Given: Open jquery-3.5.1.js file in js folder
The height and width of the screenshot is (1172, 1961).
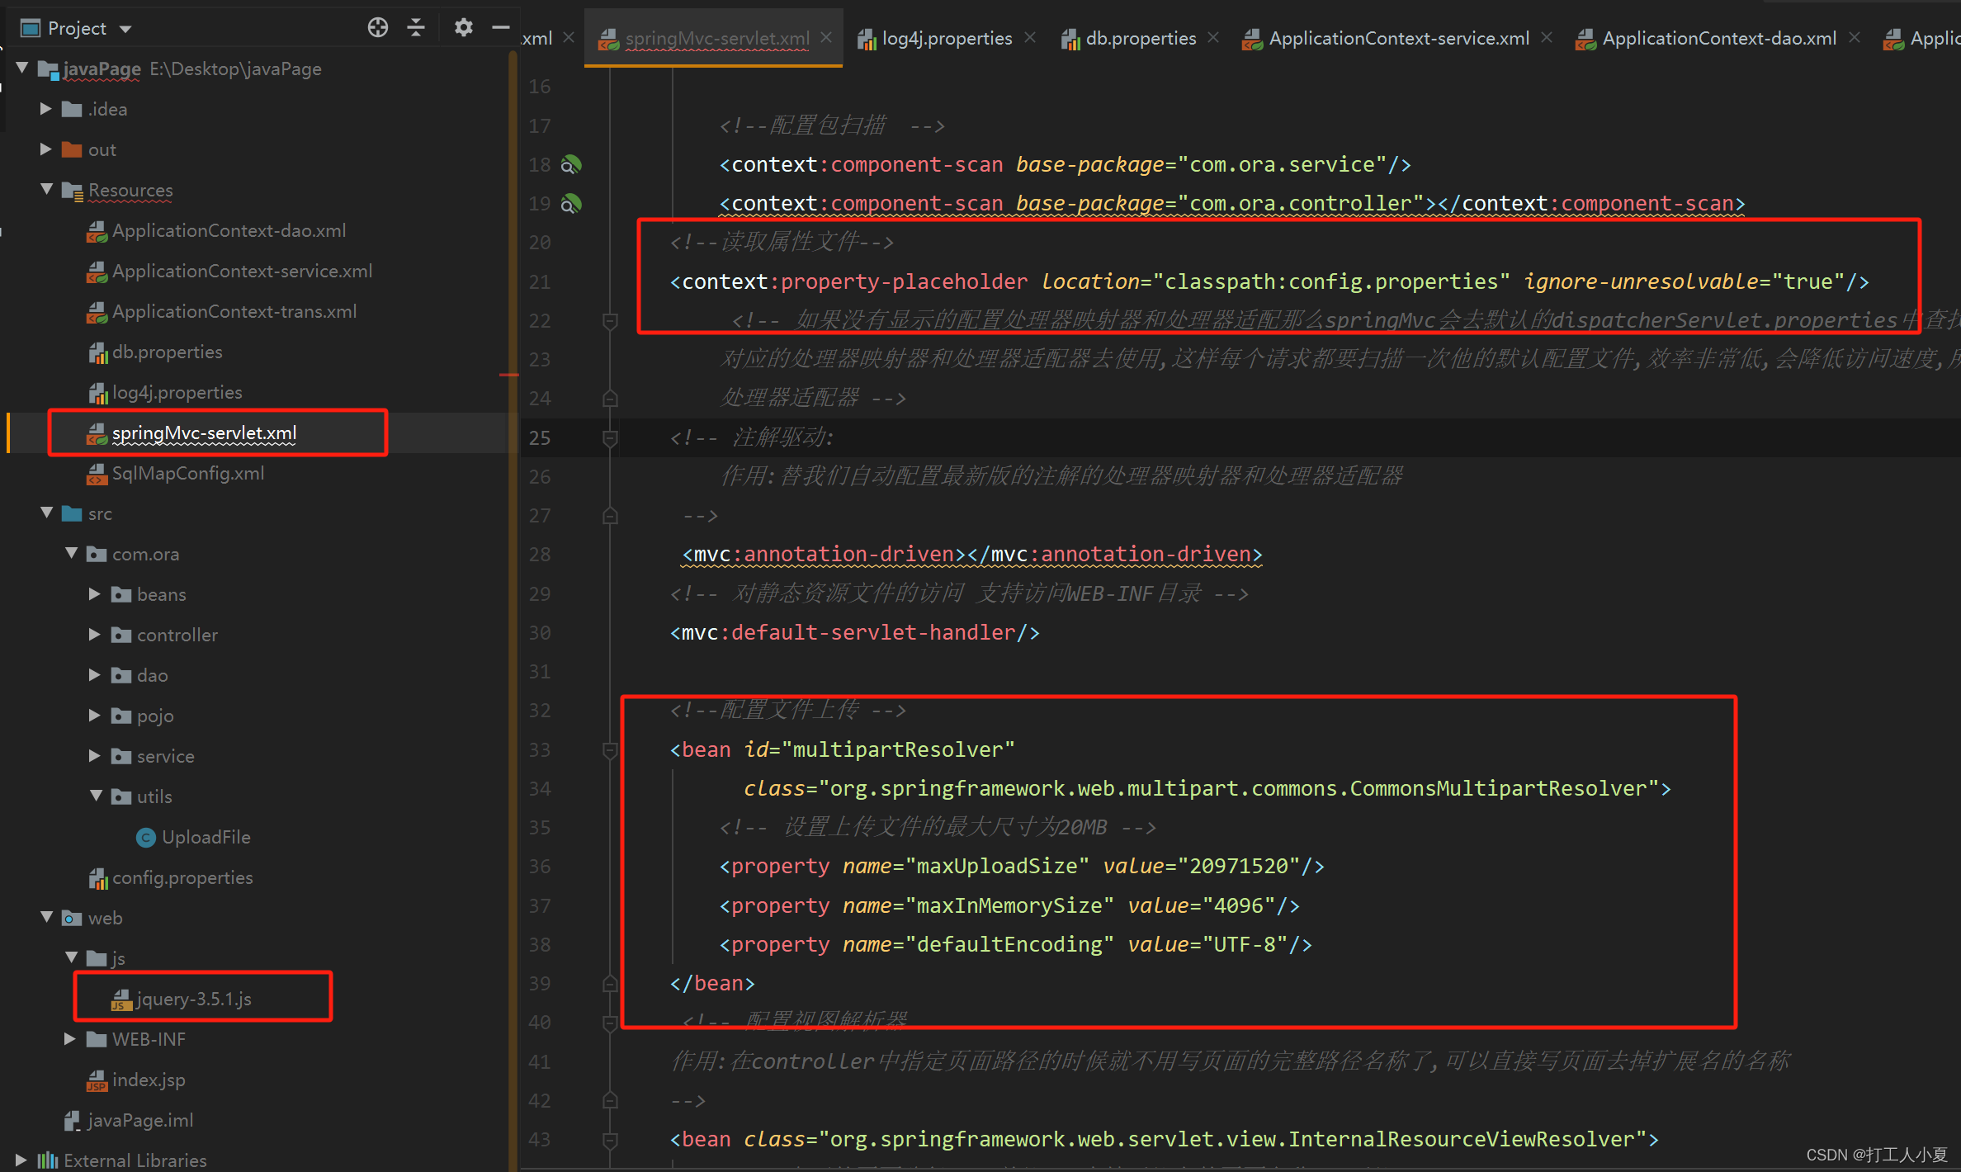Looking at the screenshot, I should pyautogui.click(x=194, y=999).
